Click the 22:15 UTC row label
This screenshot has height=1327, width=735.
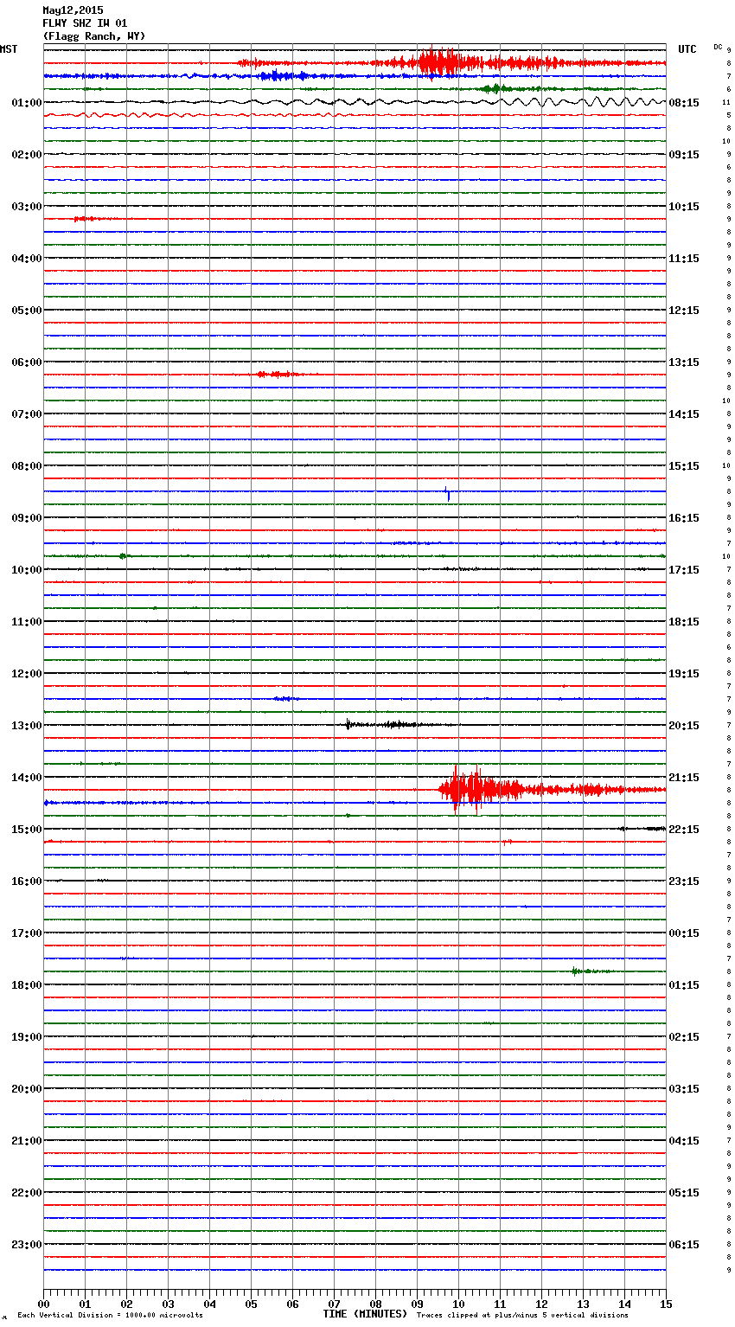pyautogui.click(x=684, y=830)
